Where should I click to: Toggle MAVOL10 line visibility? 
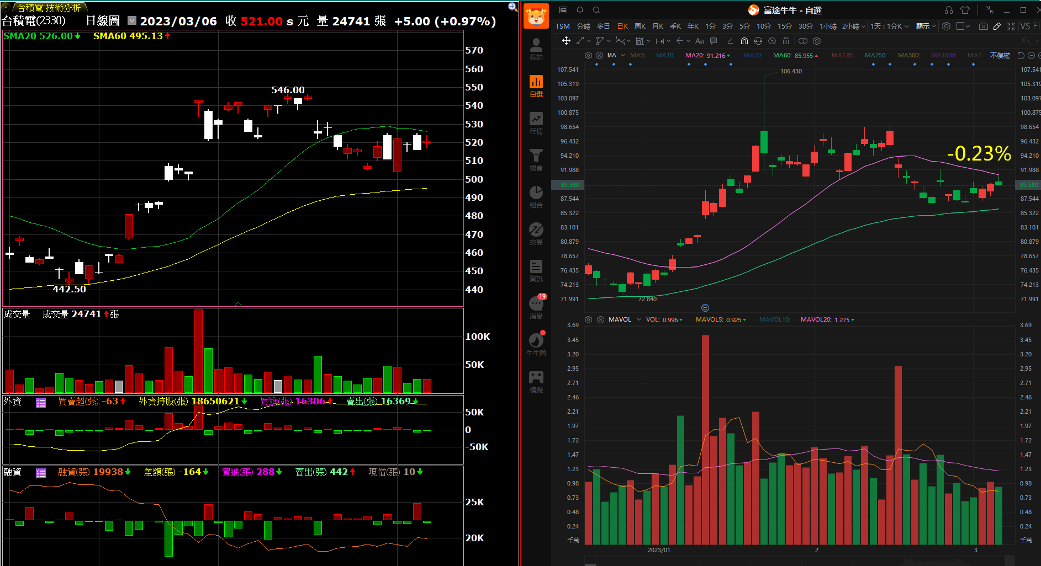click(x=775, y=319)
